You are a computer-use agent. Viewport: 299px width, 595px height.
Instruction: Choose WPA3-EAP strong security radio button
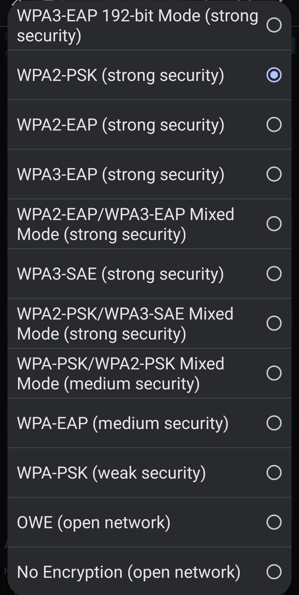click(x=274, y=174)
